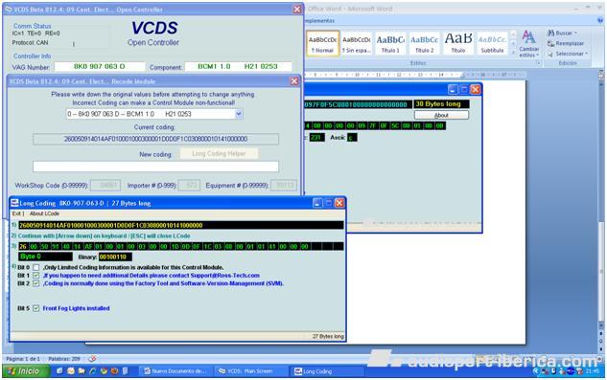
Task: Click the Exit menu in Long Coding window
Action: tap(17, 213)
